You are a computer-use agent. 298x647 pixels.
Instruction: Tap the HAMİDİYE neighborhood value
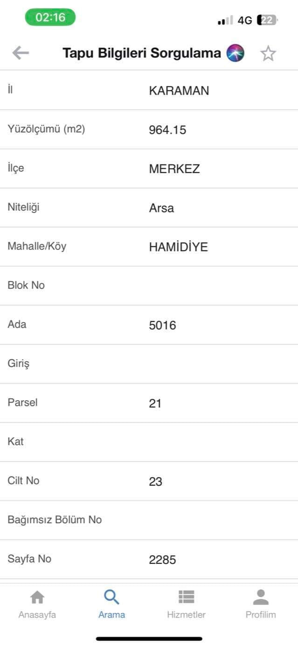179,247
